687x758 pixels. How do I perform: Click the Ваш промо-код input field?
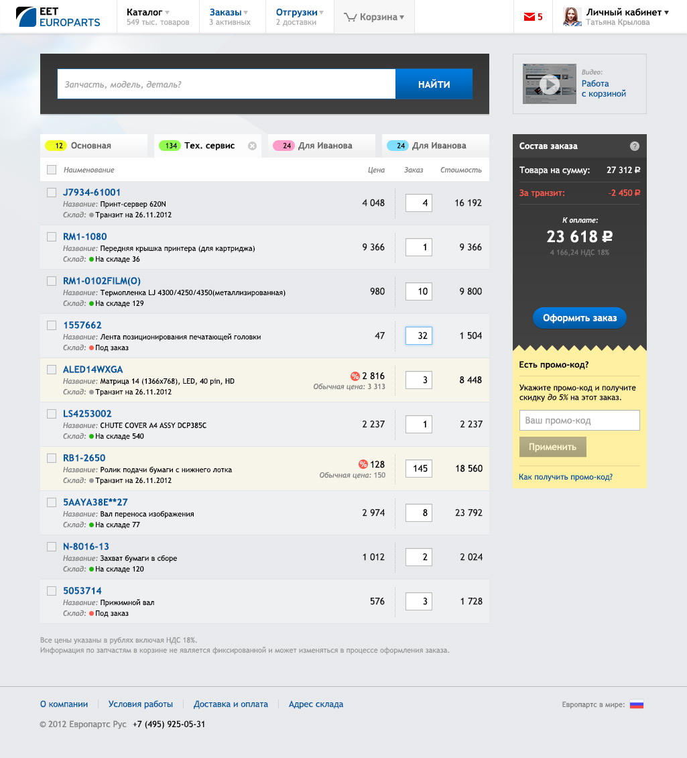tap(579, 421)
